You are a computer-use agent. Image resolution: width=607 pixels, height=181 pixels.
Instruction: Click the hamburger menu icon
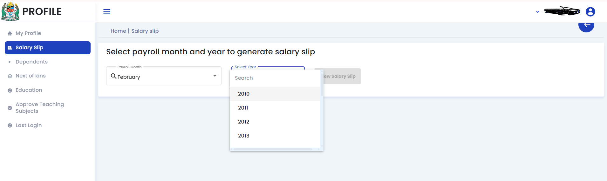(x=107, y=12)
